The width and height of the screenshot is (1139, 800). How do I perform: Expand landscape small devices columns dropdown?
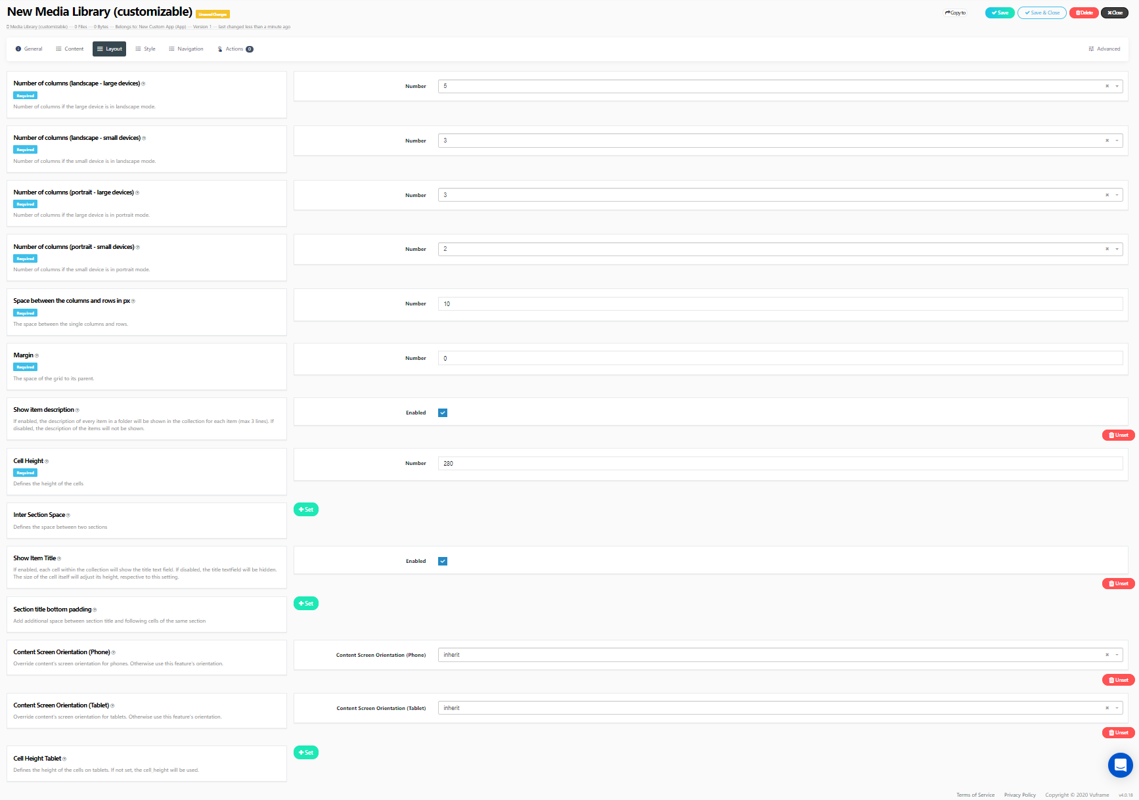pyautogui.click(x=1117, y=141)
